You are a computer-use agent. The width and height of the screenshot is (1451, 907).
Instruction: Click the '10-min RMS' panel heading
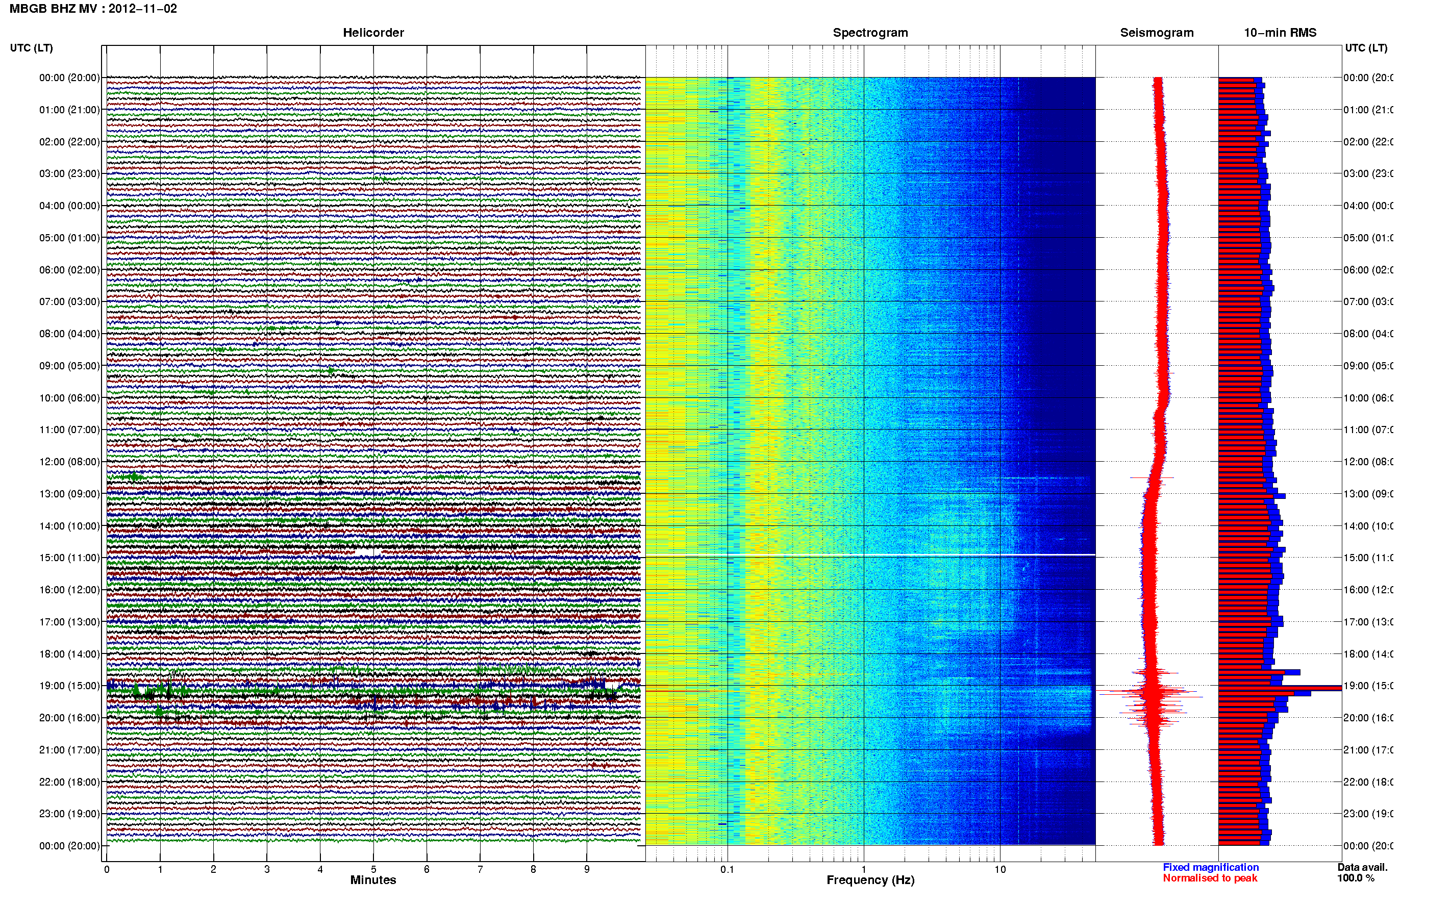(x=1280, y=33)
